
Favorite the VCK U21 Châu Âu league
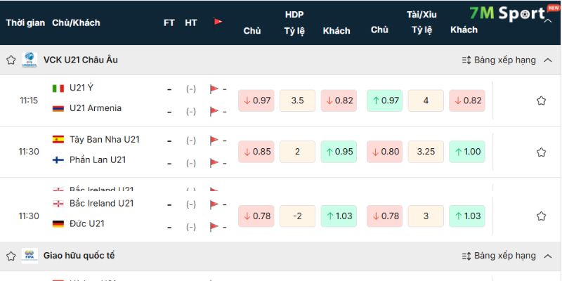pos(11,60)
